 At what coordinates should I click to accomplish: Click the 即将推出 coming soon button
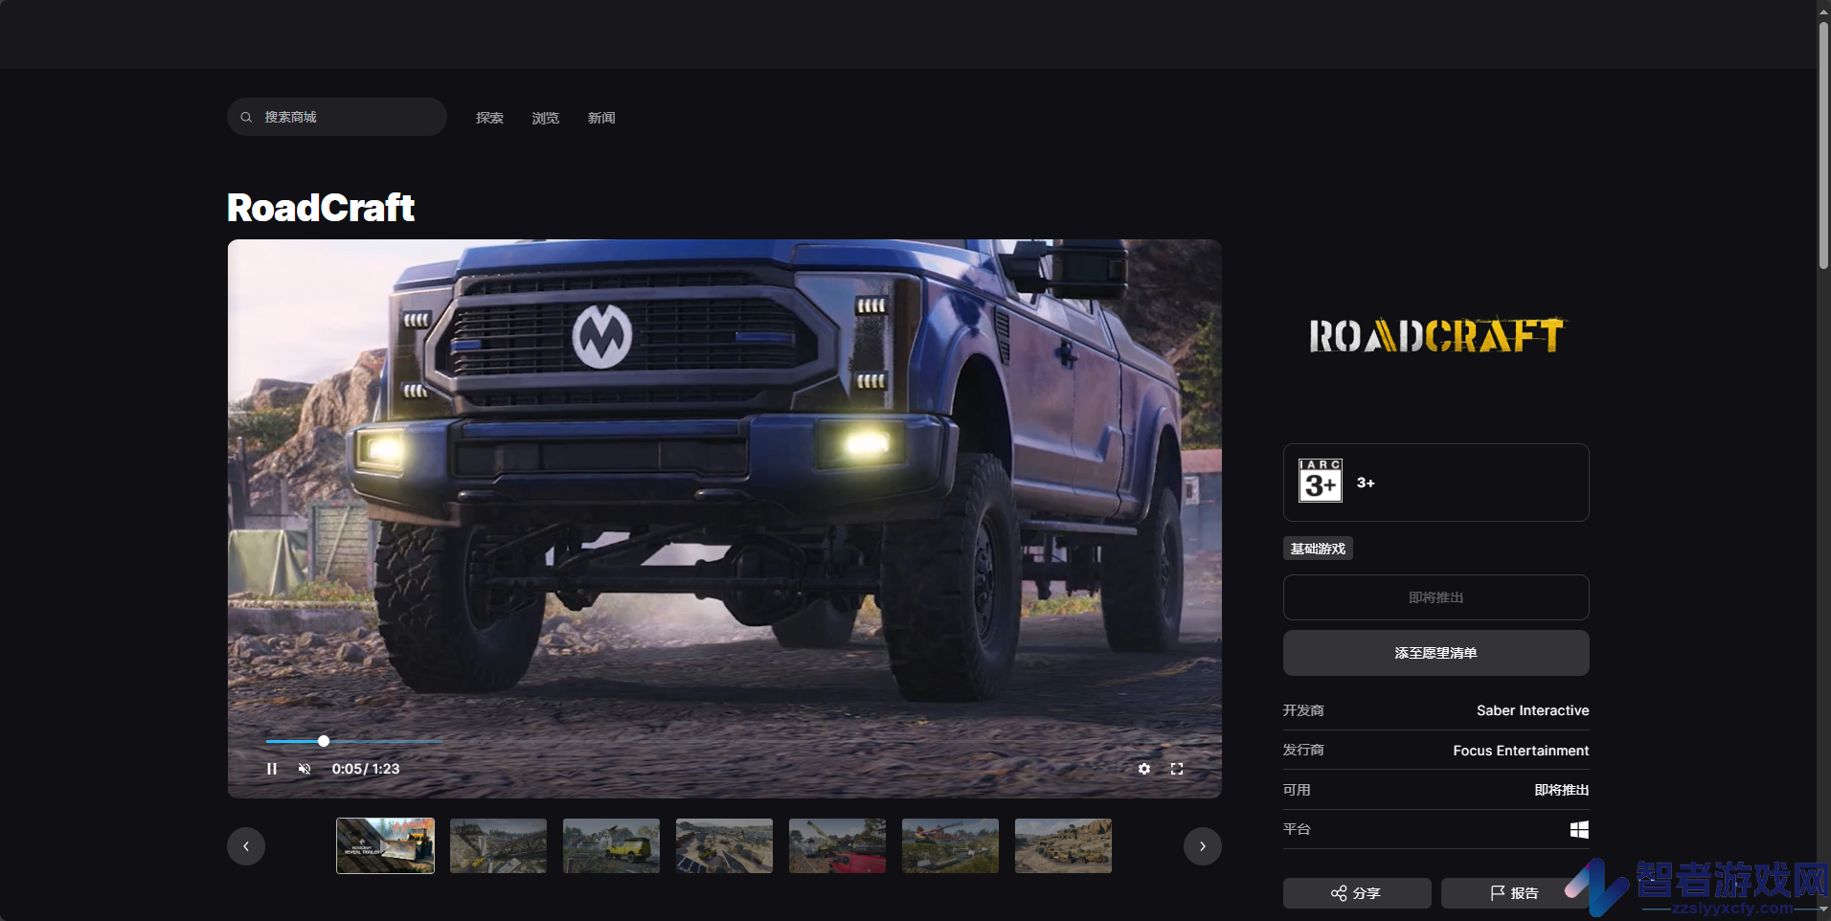pyautogui.click(x=1436, y=597)
